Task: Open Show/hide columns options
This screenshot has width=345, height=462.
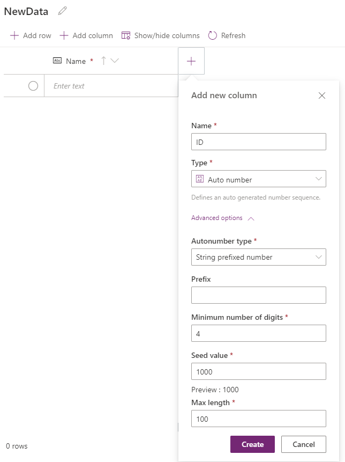Action: pos(161,35)
